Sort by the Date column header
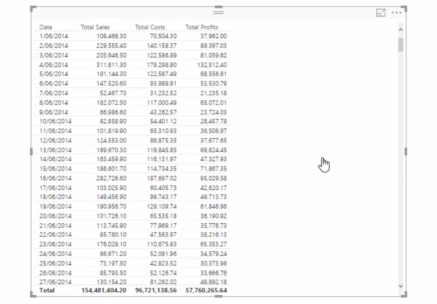This screenshot has width=437, height=304. [46, 27]
